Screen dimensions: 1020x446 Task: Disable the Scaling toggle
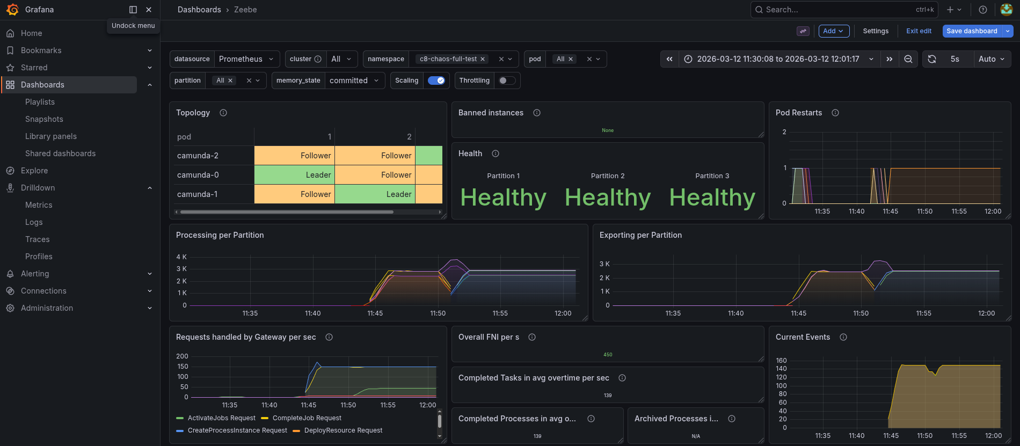pos(436,81)
